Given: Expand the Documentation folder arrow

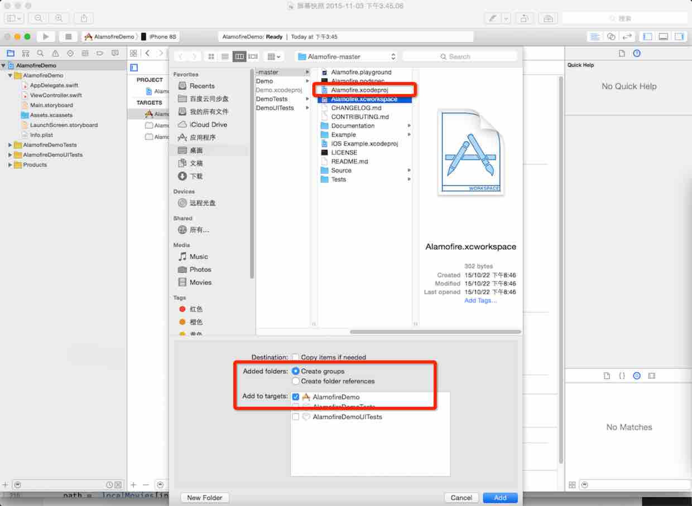Looking at the screenshot, I should (409, 126).
